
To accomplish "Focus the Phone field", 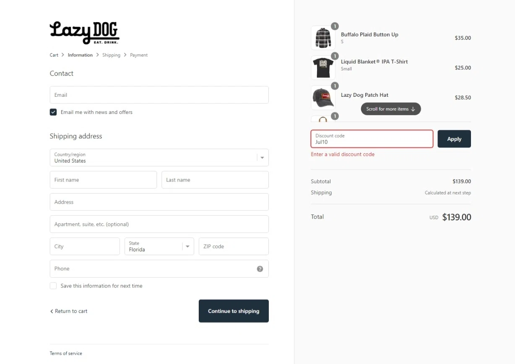I will (159, 268).
